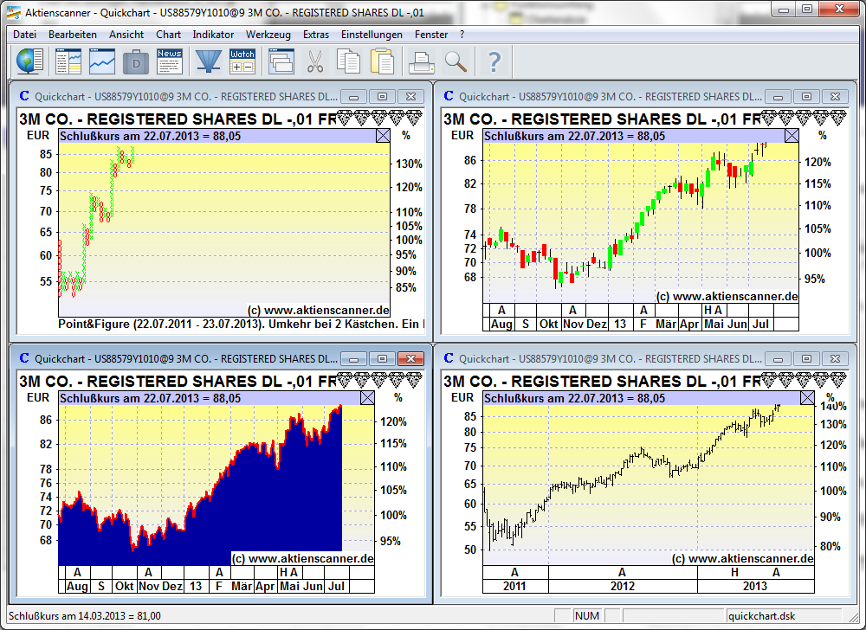Close the Schlußkurs info bar in 2011-2013 bar chart
This screenshot has height=630, width=866.
pos(807,398)
